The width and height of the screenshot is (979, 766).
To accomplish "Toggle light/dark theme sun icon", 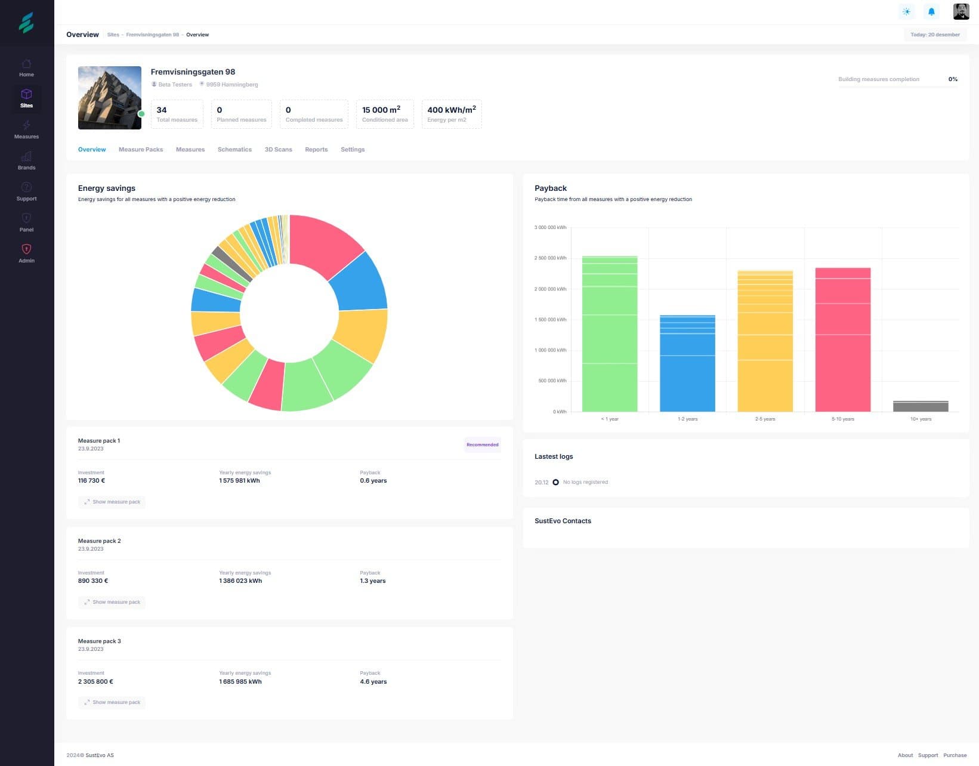I will 906,12.
